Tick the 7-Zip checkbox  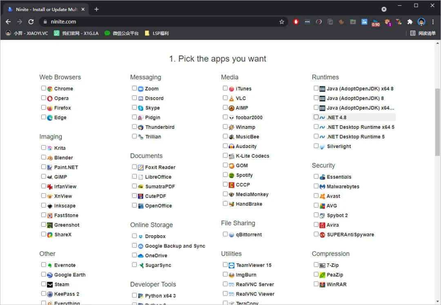tap(316, 265)
